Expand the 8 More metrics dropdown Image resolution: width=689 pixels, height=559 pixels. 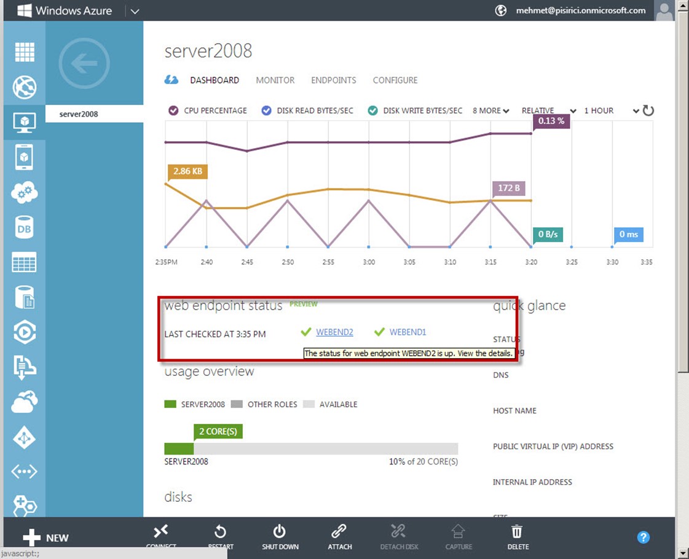coord(491,111)
